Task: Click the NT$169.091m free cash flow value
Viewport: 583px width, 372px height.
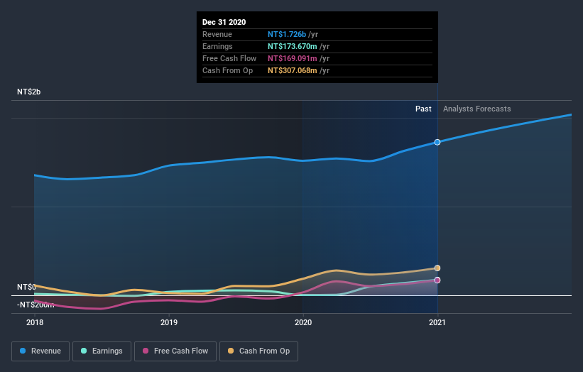Action: click(293, 58)
